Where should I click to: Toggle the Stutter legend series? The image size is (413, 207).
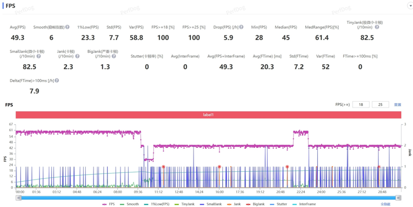click(x=278, y=204)
